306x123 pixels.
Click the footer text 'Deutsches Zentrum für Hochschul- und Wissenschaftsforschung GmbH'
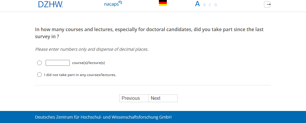pyautogui.click(x=103, y=117)
